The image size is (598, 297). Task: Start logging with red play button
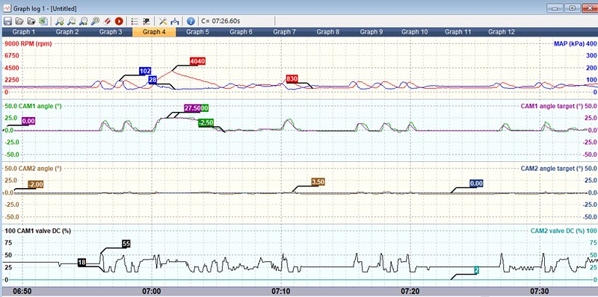(119, 21)
